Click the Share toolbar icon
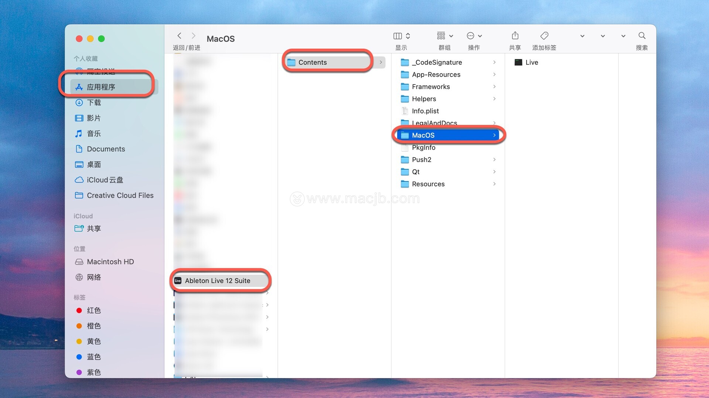Screen dimensions: 709x398 click(515, 36)
